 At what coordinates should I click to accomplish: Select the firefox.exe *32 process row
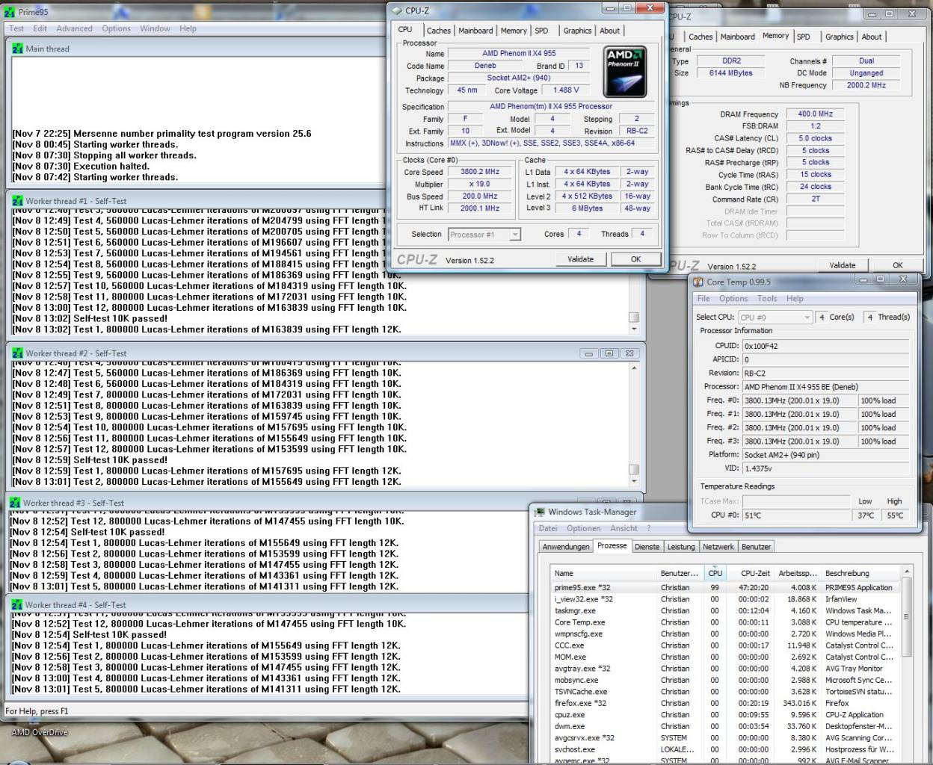(x=725, y=703)
